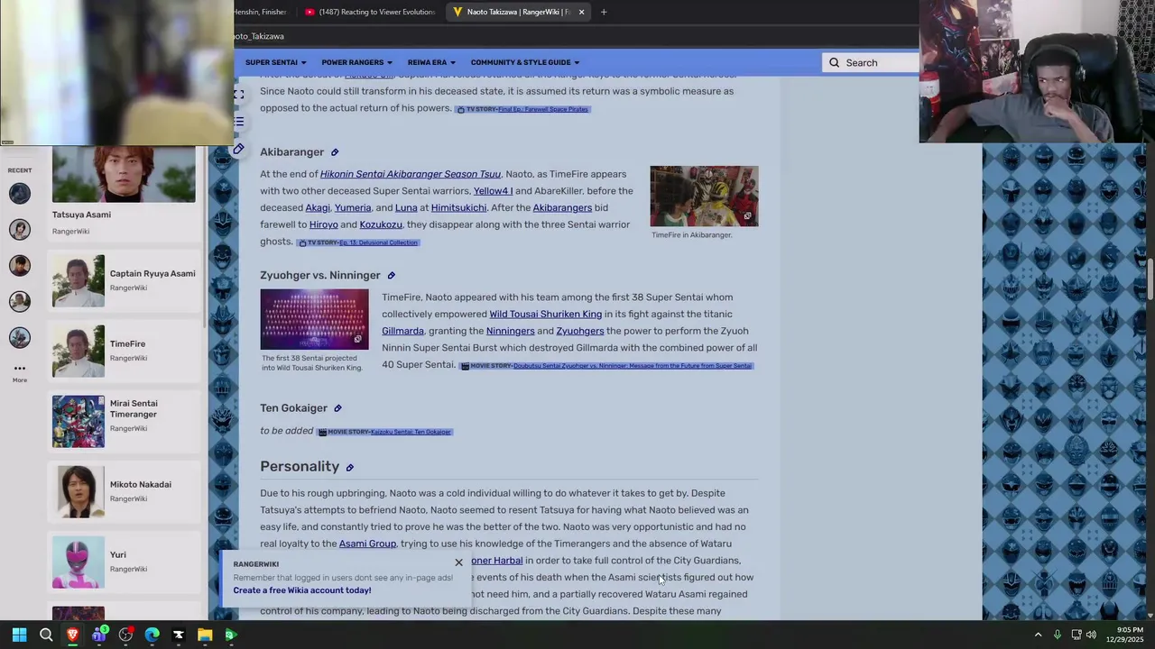Screen dimensions: 1155x649
Task: Switch to the Henshin, Finisher tab
Action: click(262, 12)
